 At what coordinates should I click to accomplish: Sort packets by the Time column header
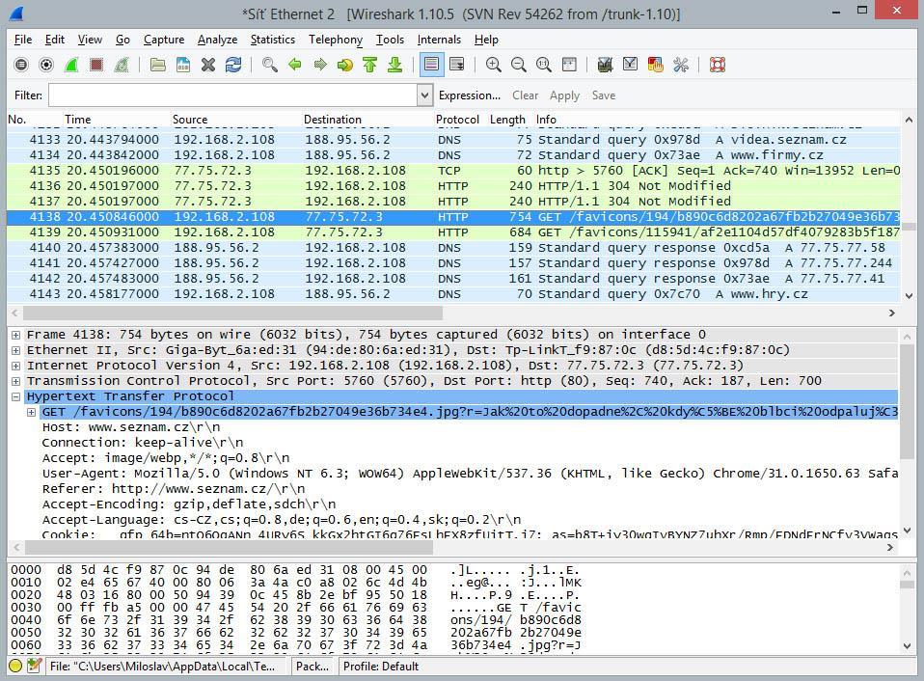(117, 119)
